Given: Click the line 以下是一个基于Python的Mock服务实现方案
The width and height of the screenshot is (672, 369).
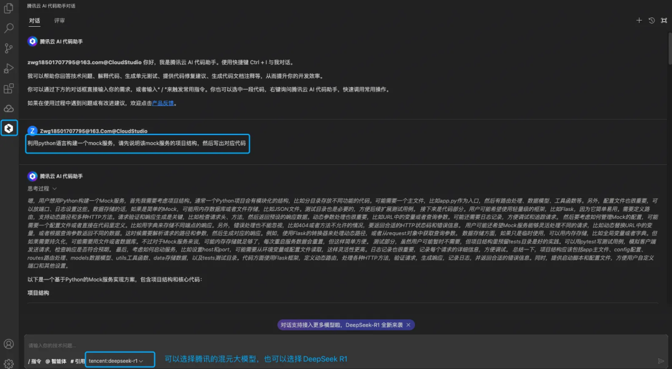Looking at the screenshot, I should click(x=114, y=279).
